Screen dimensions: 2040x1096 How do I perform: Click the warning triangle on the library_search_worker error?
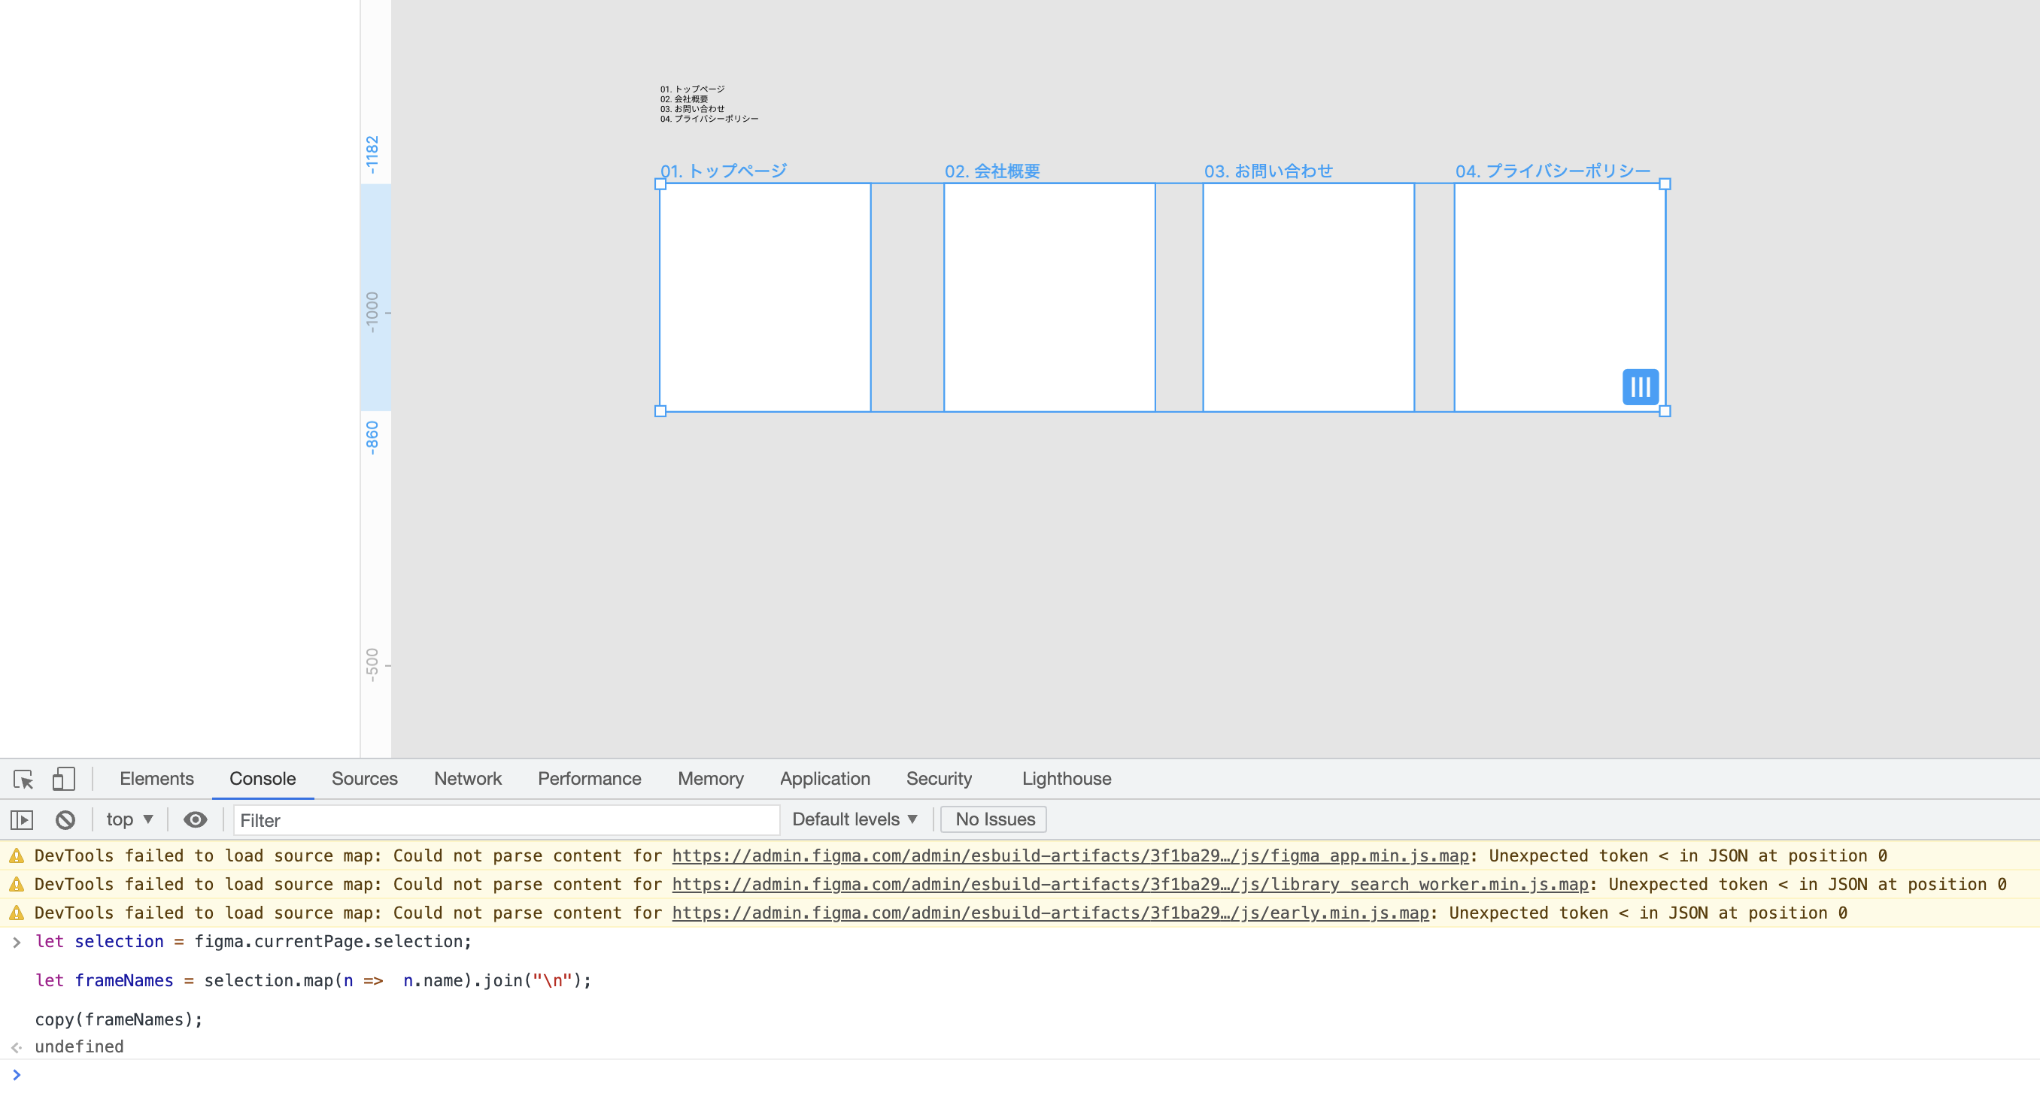click(x=16, y=884)
